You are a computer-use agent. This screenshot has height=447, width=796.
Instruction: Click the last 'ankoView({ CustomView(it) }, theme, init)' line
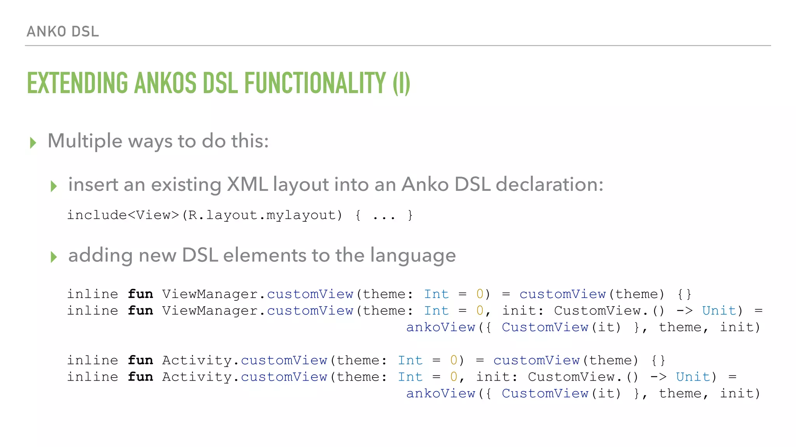[583, 394]
